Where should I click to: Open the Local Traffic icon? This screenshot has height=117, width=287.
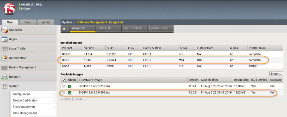[x=4, y=49]
